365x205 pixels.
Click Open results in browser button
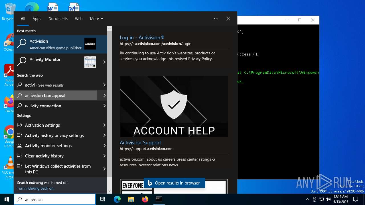pos(174,183)
